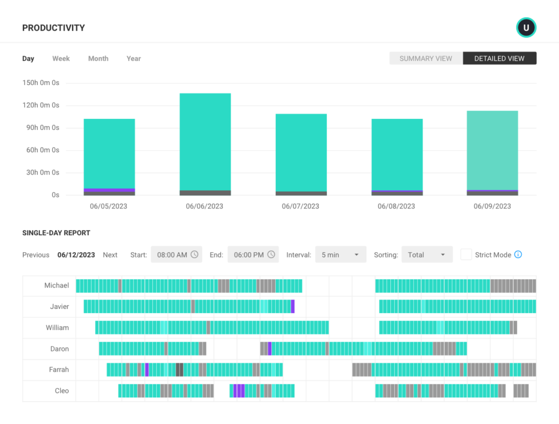
Task: Click the info icon next to Strict Mode
Action: pyautogui.click(x=519, y=254)
